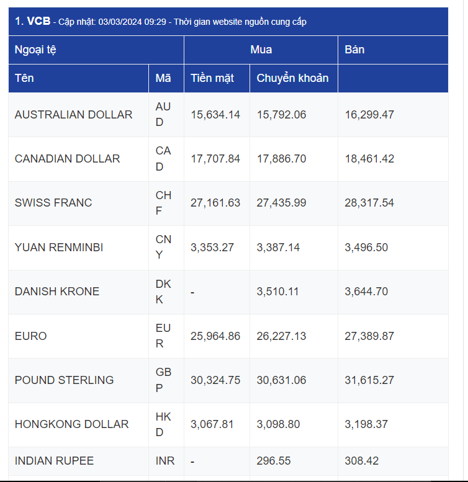This screenshot has height=482, width=468.
Task: Select CANADIAN DOLLAR sell rate 18,461.42
Action: (x=369, y=159)
